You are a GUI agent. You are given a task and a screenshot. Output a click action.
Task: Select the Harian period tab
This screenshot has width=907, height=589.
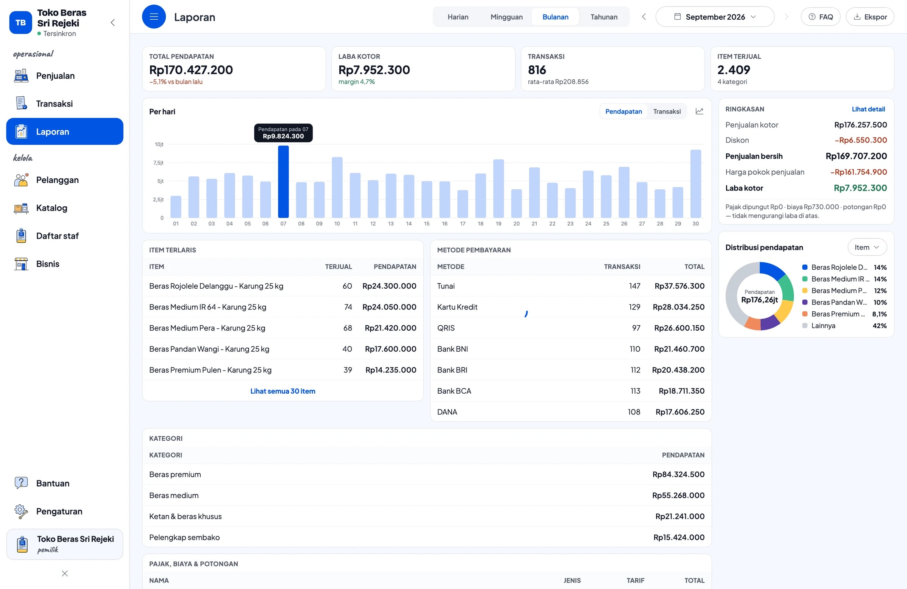click(458, 17)
